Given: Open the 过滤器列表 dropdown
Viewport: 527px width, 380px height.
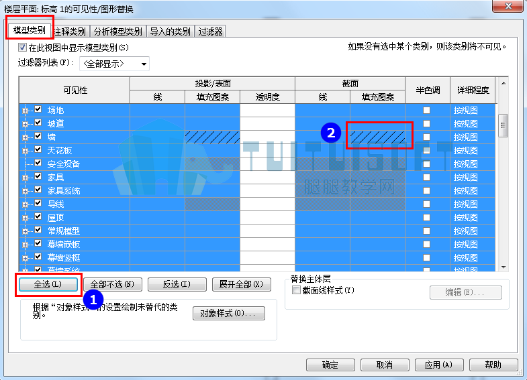Looking at the screenshot, I should click(115, 64).
